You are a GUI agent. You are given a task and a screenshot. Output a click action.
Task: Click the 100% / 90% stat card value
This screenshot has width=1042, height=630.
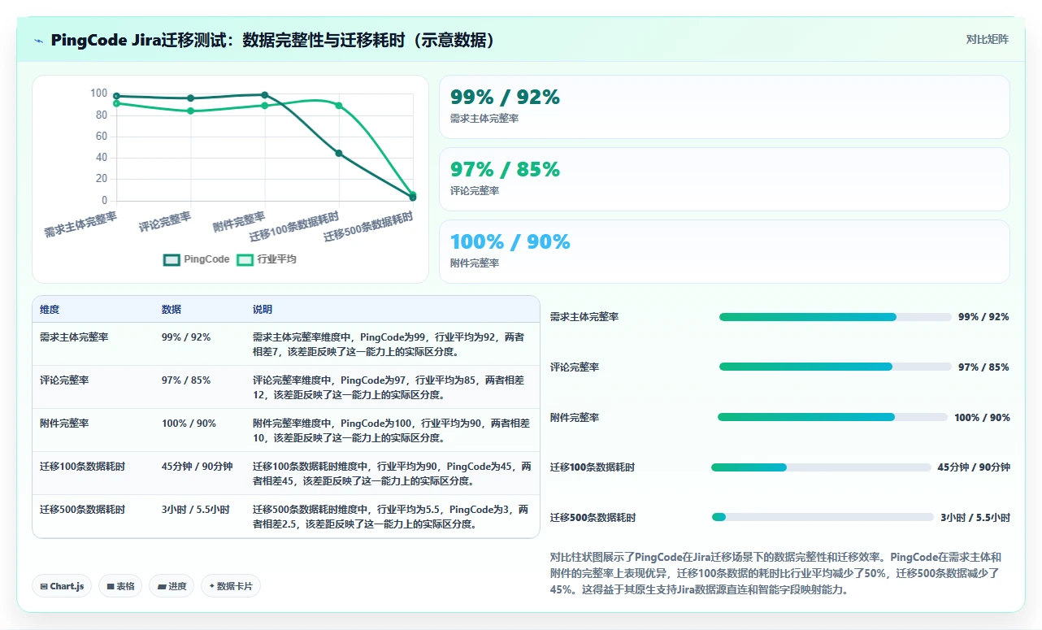[510, 241]
